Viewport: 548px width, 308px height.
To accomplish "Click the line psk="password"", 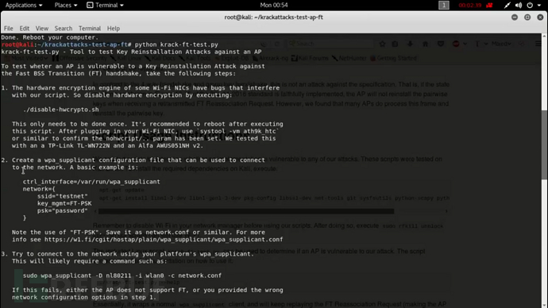I will (62, 210).
